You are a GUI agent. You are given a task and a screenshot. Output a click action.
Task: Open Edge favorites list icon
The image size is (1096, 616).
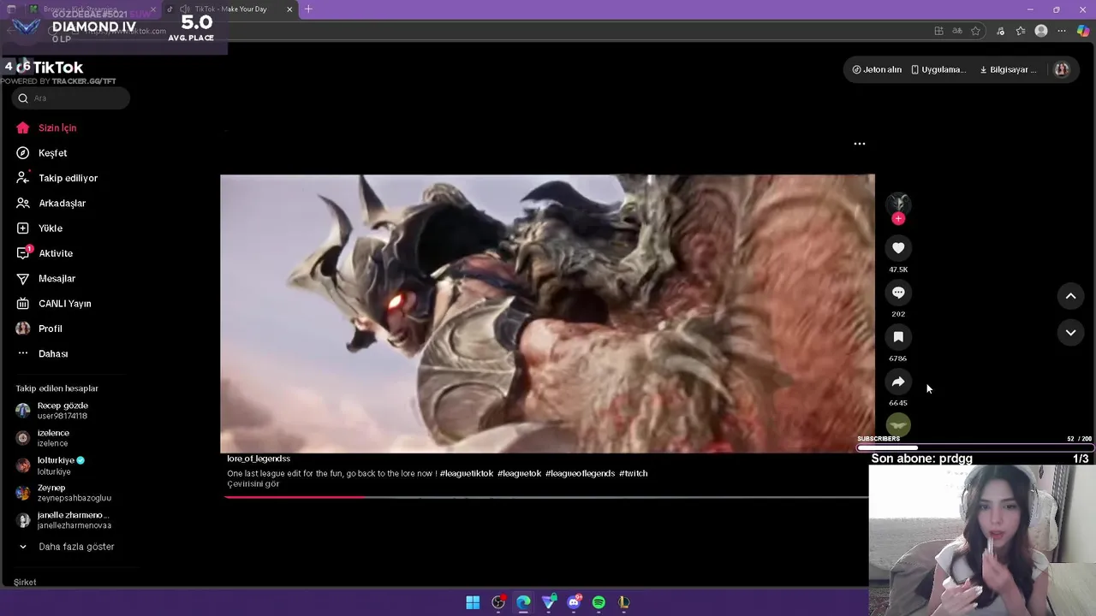pos(1021,31)
